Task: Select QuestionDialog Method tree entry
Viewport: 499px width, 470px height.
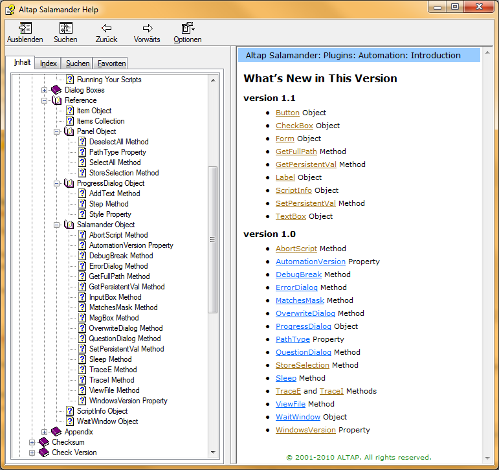Action: point(125,339)
